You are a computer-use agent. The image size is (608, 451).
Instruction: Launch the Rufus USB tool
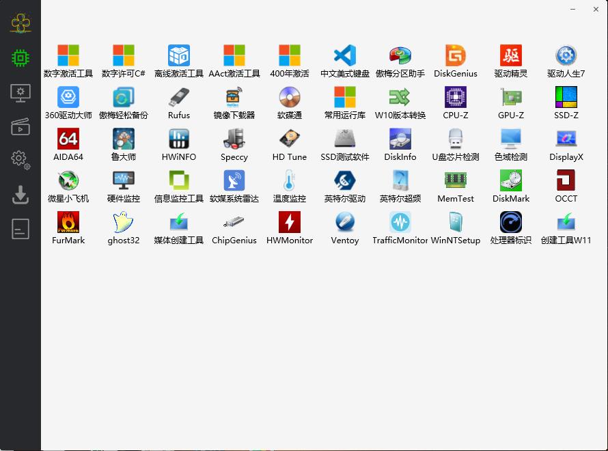179,98
